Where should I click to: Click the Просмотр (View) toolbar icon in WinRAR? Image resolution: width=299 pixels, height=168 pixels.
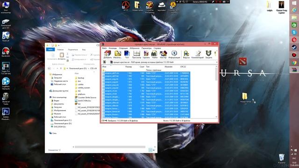[x=136, y=54]
